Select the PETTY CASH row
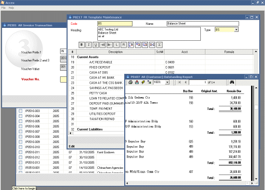The image size is (265, 190). pyautogui.click(x=97, y=93)
